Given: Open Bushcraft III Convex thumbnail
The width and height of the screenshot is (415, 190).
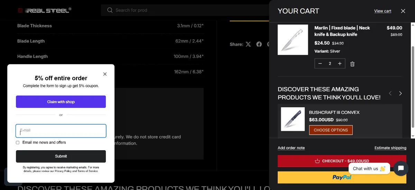Looking at the screenshot, I should 293,119.
